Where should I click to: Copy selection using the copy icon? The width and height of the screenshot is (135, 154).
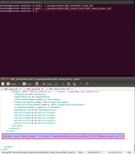pos(69,84)
